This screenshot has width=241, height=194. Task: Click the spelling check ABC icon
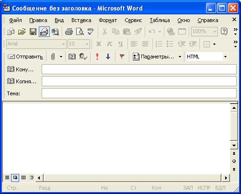tap(91, 32)
